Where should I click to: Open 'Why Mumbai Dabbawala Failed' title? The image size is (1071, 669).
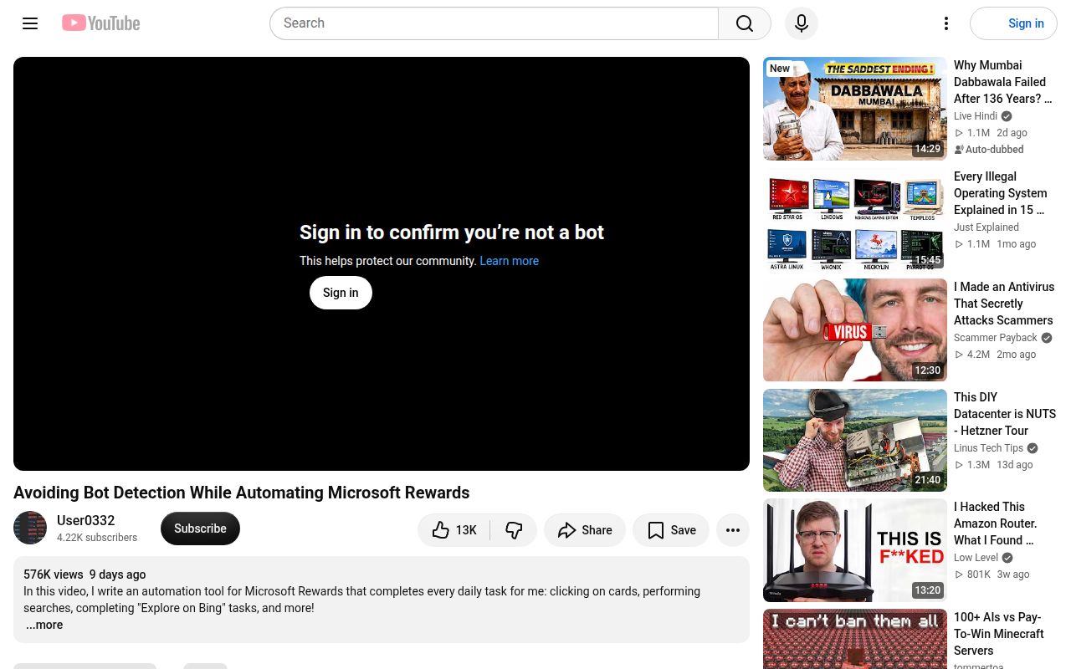click(1003, 82)
